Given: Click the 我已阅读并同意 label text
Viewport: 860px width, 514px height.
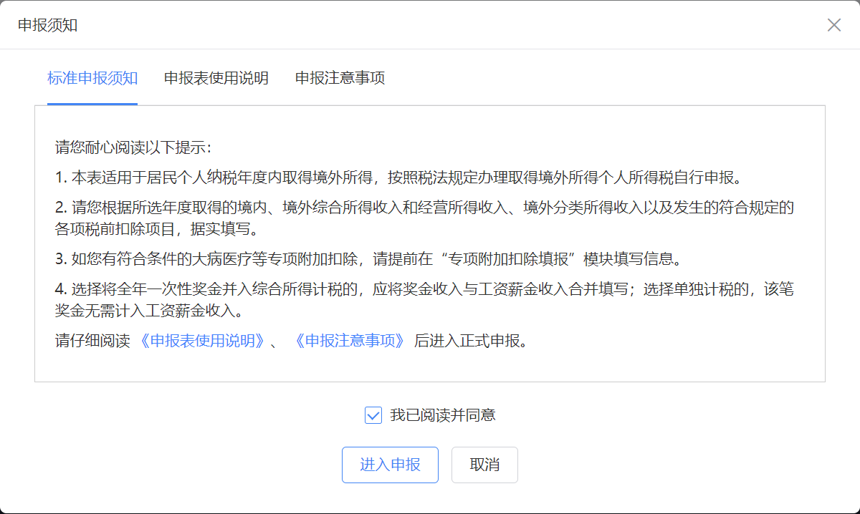Looking at the screenshot, I should point(442,415).
